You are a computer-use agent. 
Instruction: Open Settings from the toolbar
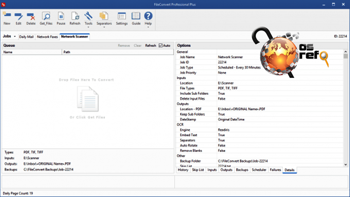click(122, 19)
